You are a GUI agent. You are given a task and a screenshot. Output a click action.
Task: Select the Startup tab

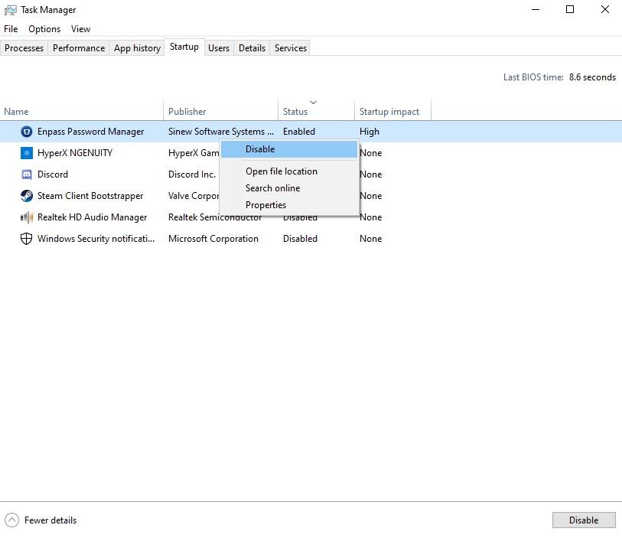184,47
